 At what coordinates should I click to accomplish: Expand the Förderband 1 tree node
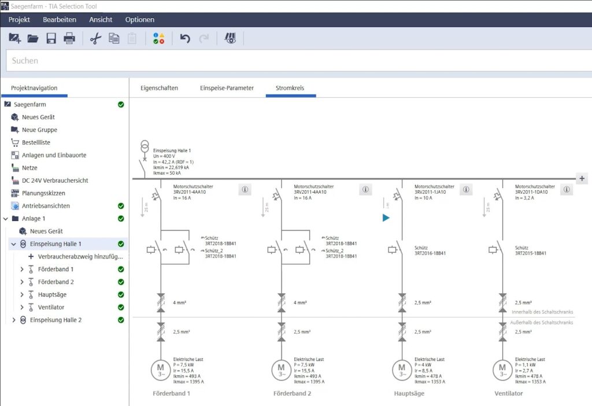point(23,270)
